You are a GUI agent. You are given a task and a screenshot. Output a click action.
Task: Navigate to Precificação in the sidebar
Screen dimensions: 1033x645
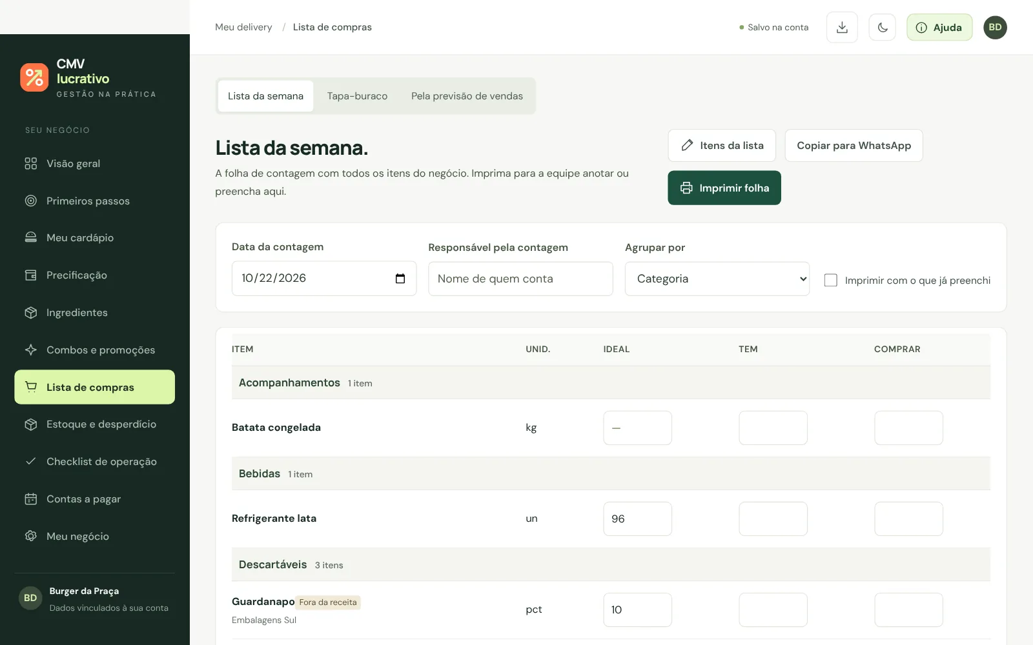(x=94, y=275)
